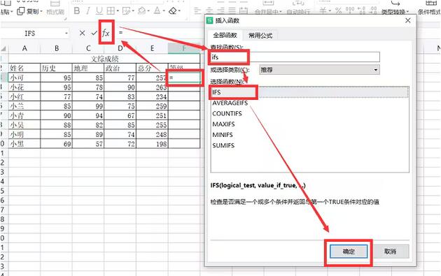Cancel formula entry with X icon
The width and height of the screenshot is (441, 276).
coord(82,33)
